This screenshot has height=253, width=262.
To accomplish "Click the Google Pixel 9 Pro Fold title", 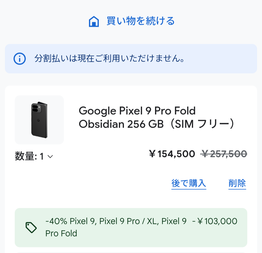I will (x=137, y=111).
